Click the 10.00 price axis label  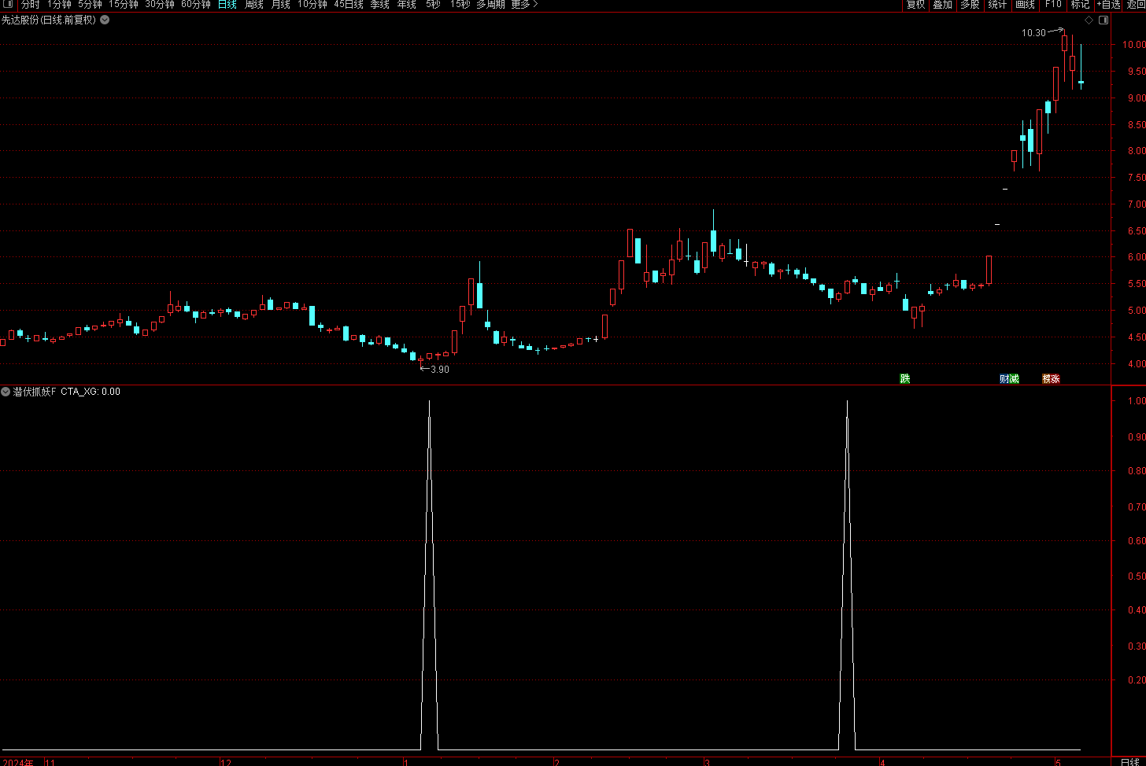pyautogui.click(x=1133, y=45)
